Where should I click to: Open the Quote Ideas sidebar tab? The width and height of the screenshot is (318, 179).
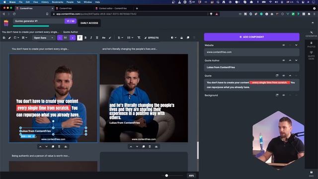point(312,55)
